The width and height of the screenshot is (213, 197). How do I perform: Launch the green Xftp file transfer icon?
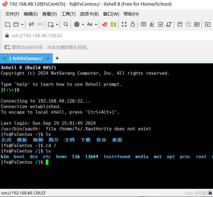pyautogui.click(x=113, y=24)
